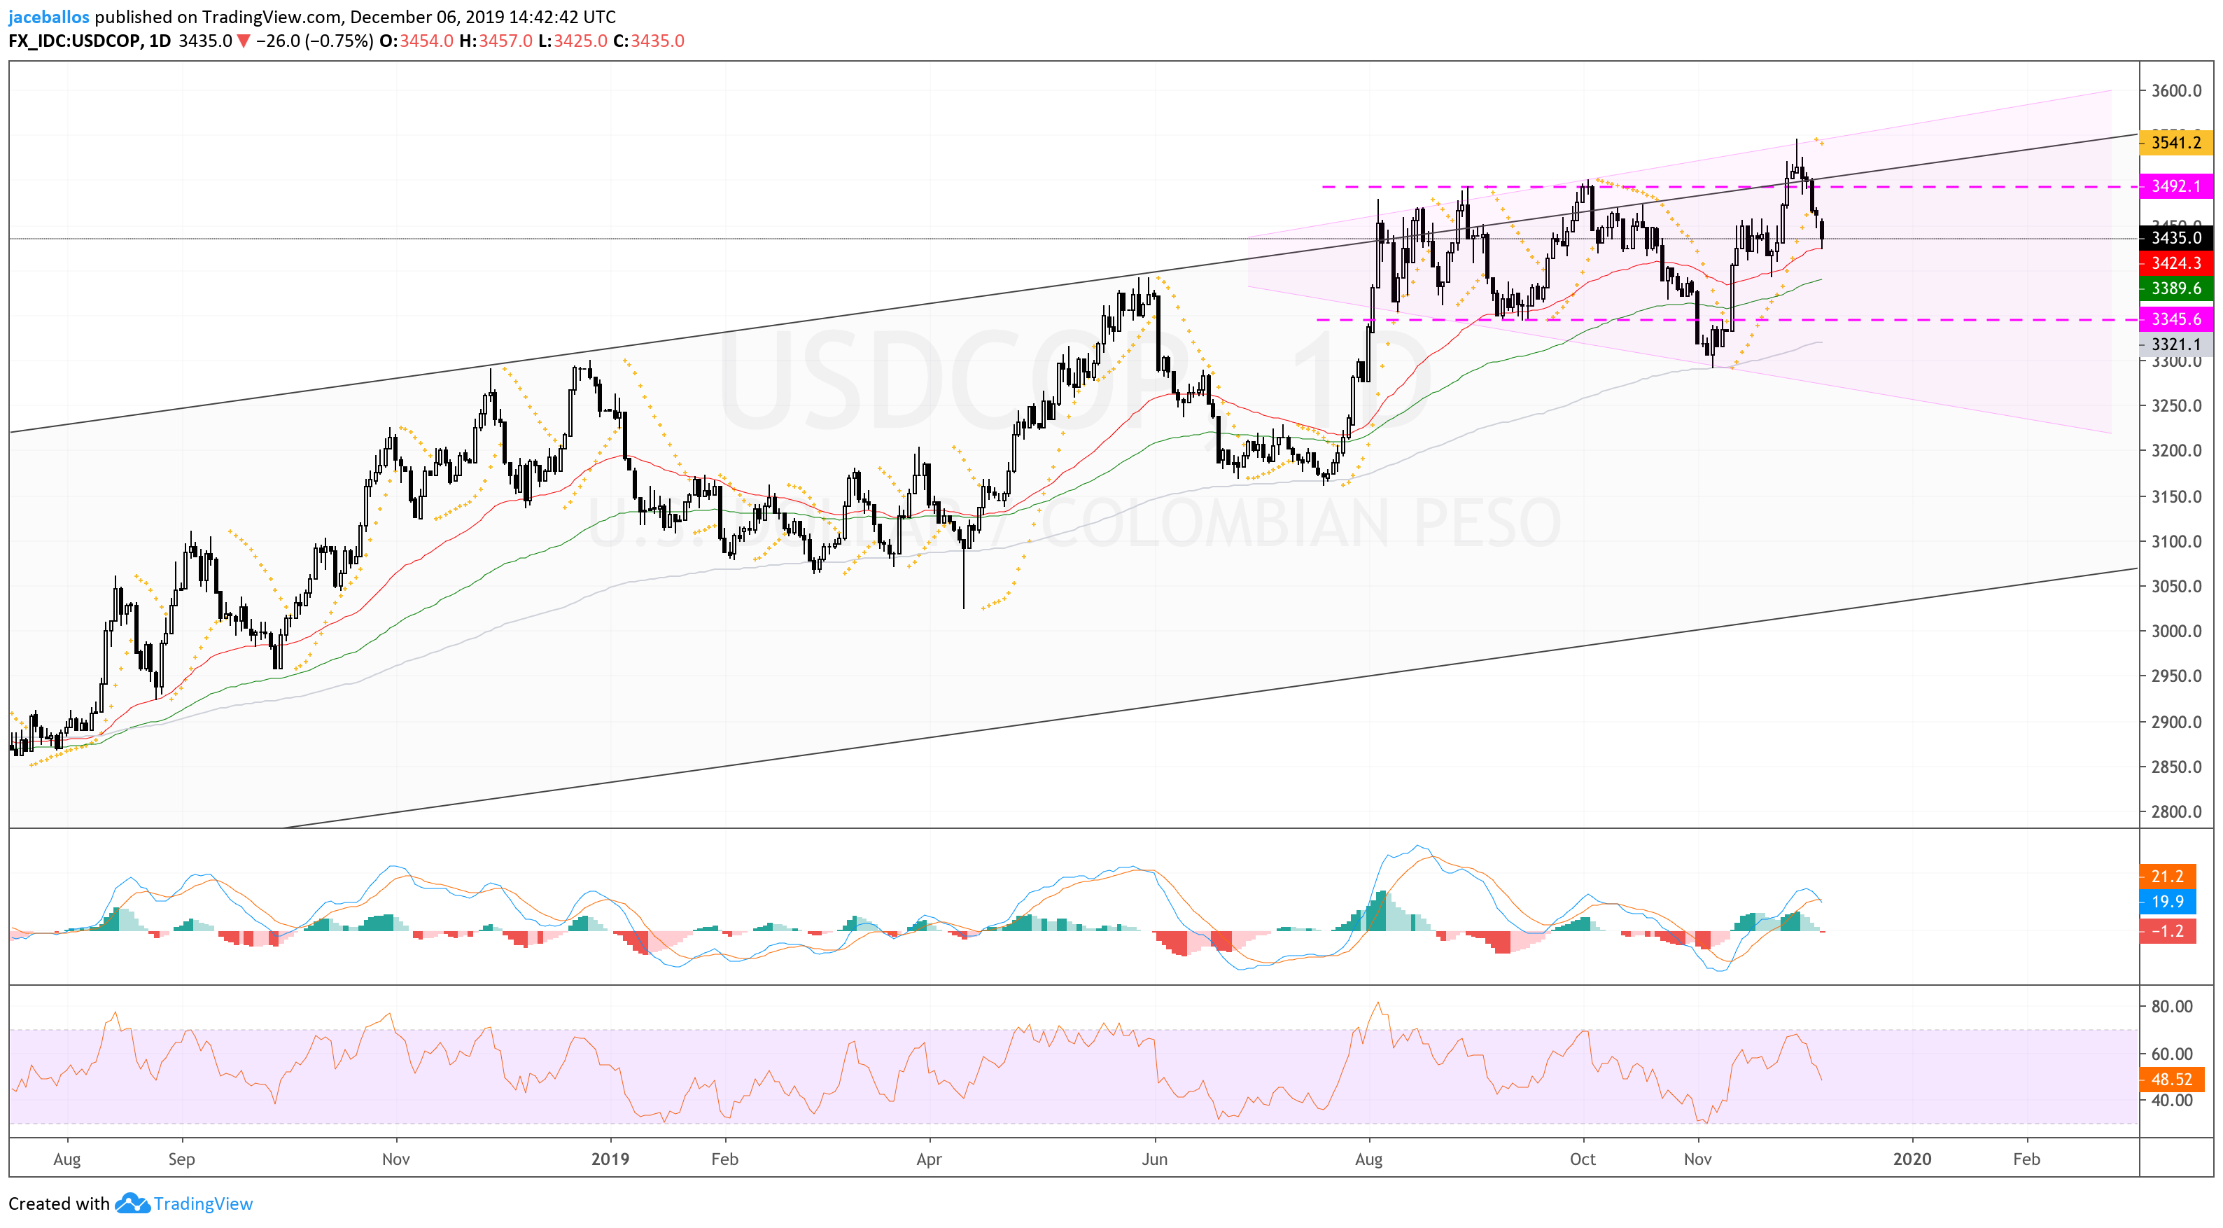The image size is (2223, 1228).
Task: Click the L:3425.0 low value
Action: pyautogui.click(x=573, y=41)
